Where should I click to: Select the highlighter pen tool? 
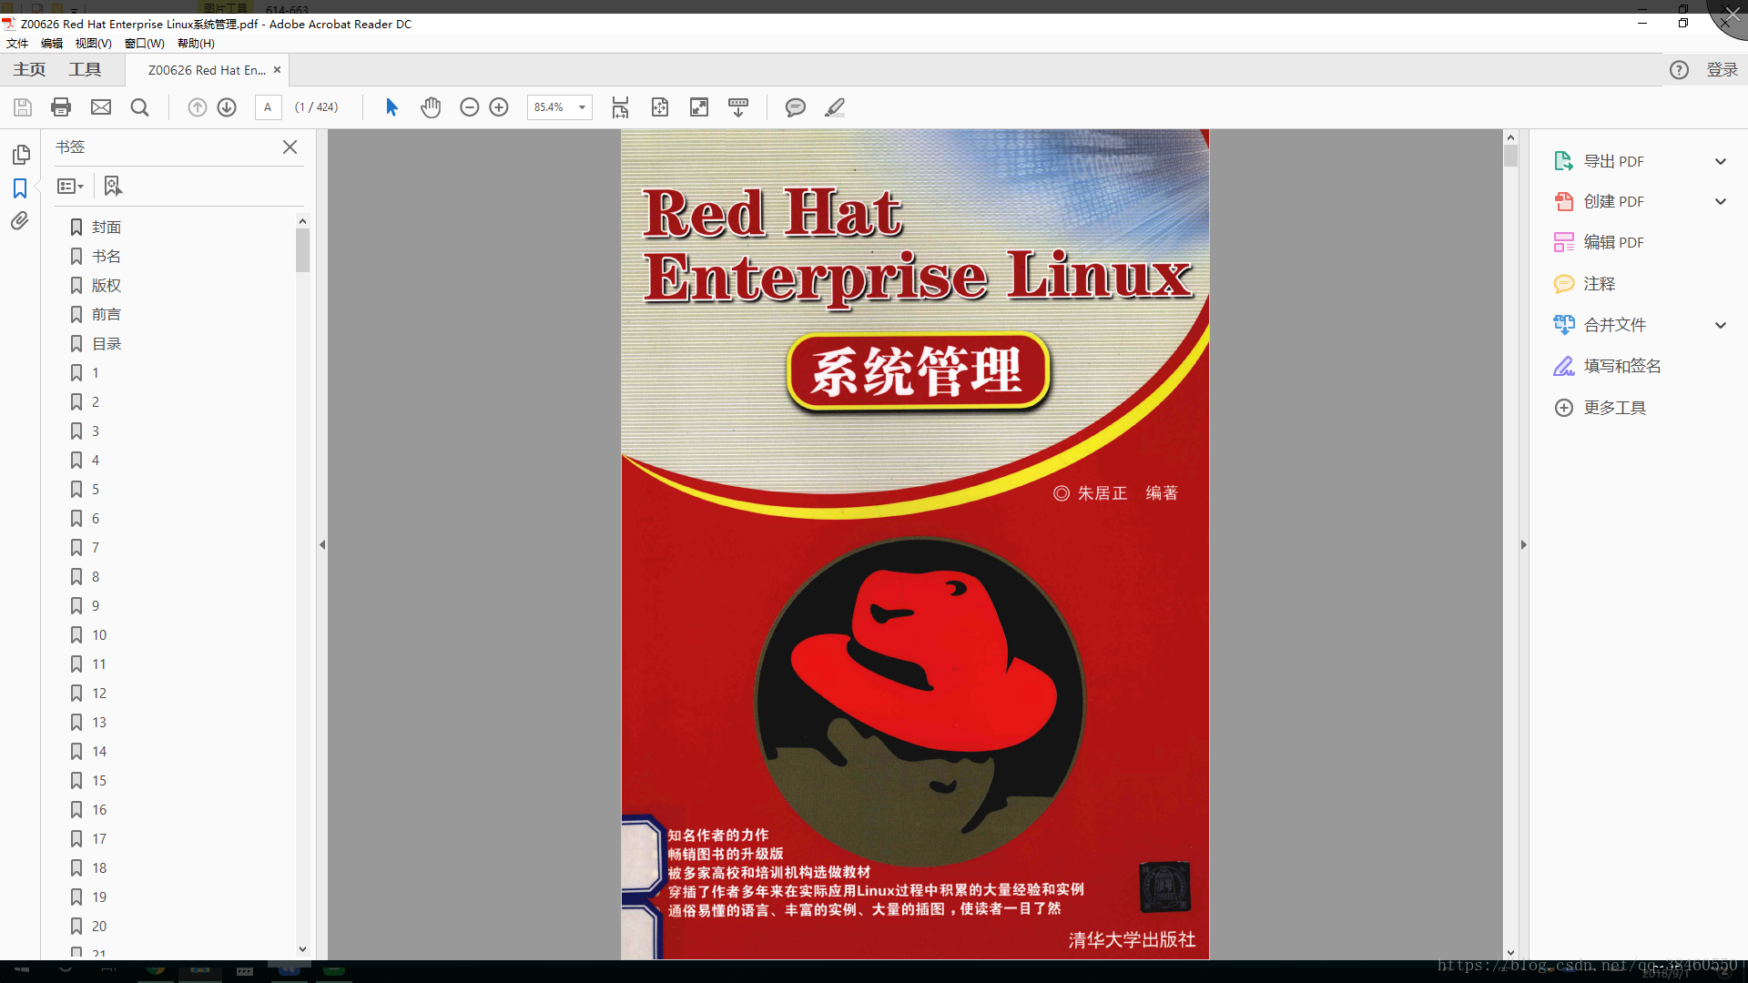pyautogui.click(x=835, y=107)
